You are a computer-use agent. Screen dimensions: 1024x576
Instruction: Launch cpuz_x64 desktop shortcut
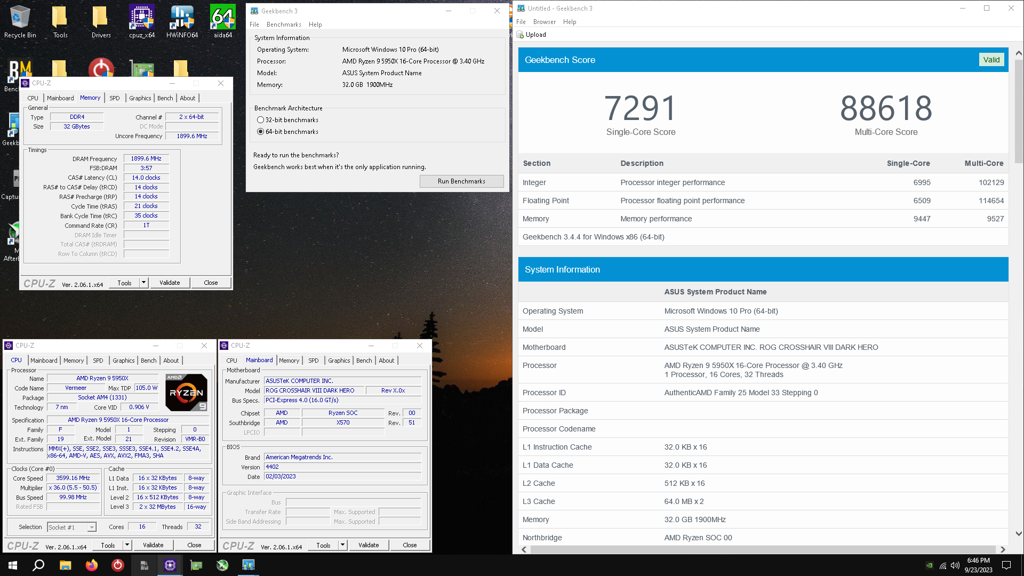tap(141, 22)
